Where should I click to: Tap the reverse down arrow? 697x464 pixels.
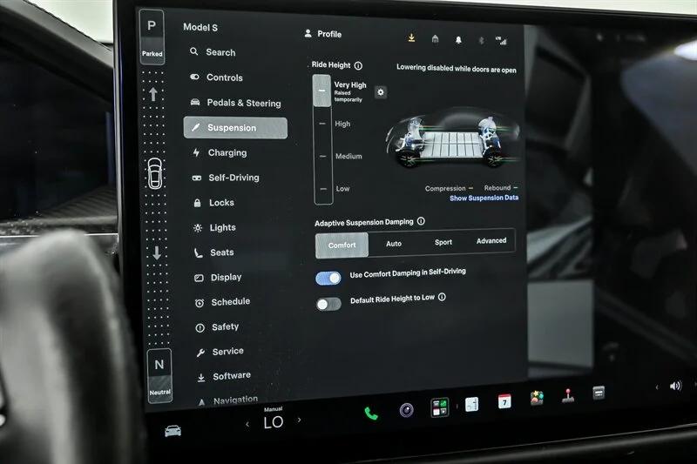pyautogui.click(x=157, y=253)
